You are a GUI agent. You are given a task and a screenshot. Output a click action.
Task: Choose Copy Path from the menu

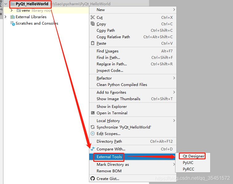tap(133, 30)
